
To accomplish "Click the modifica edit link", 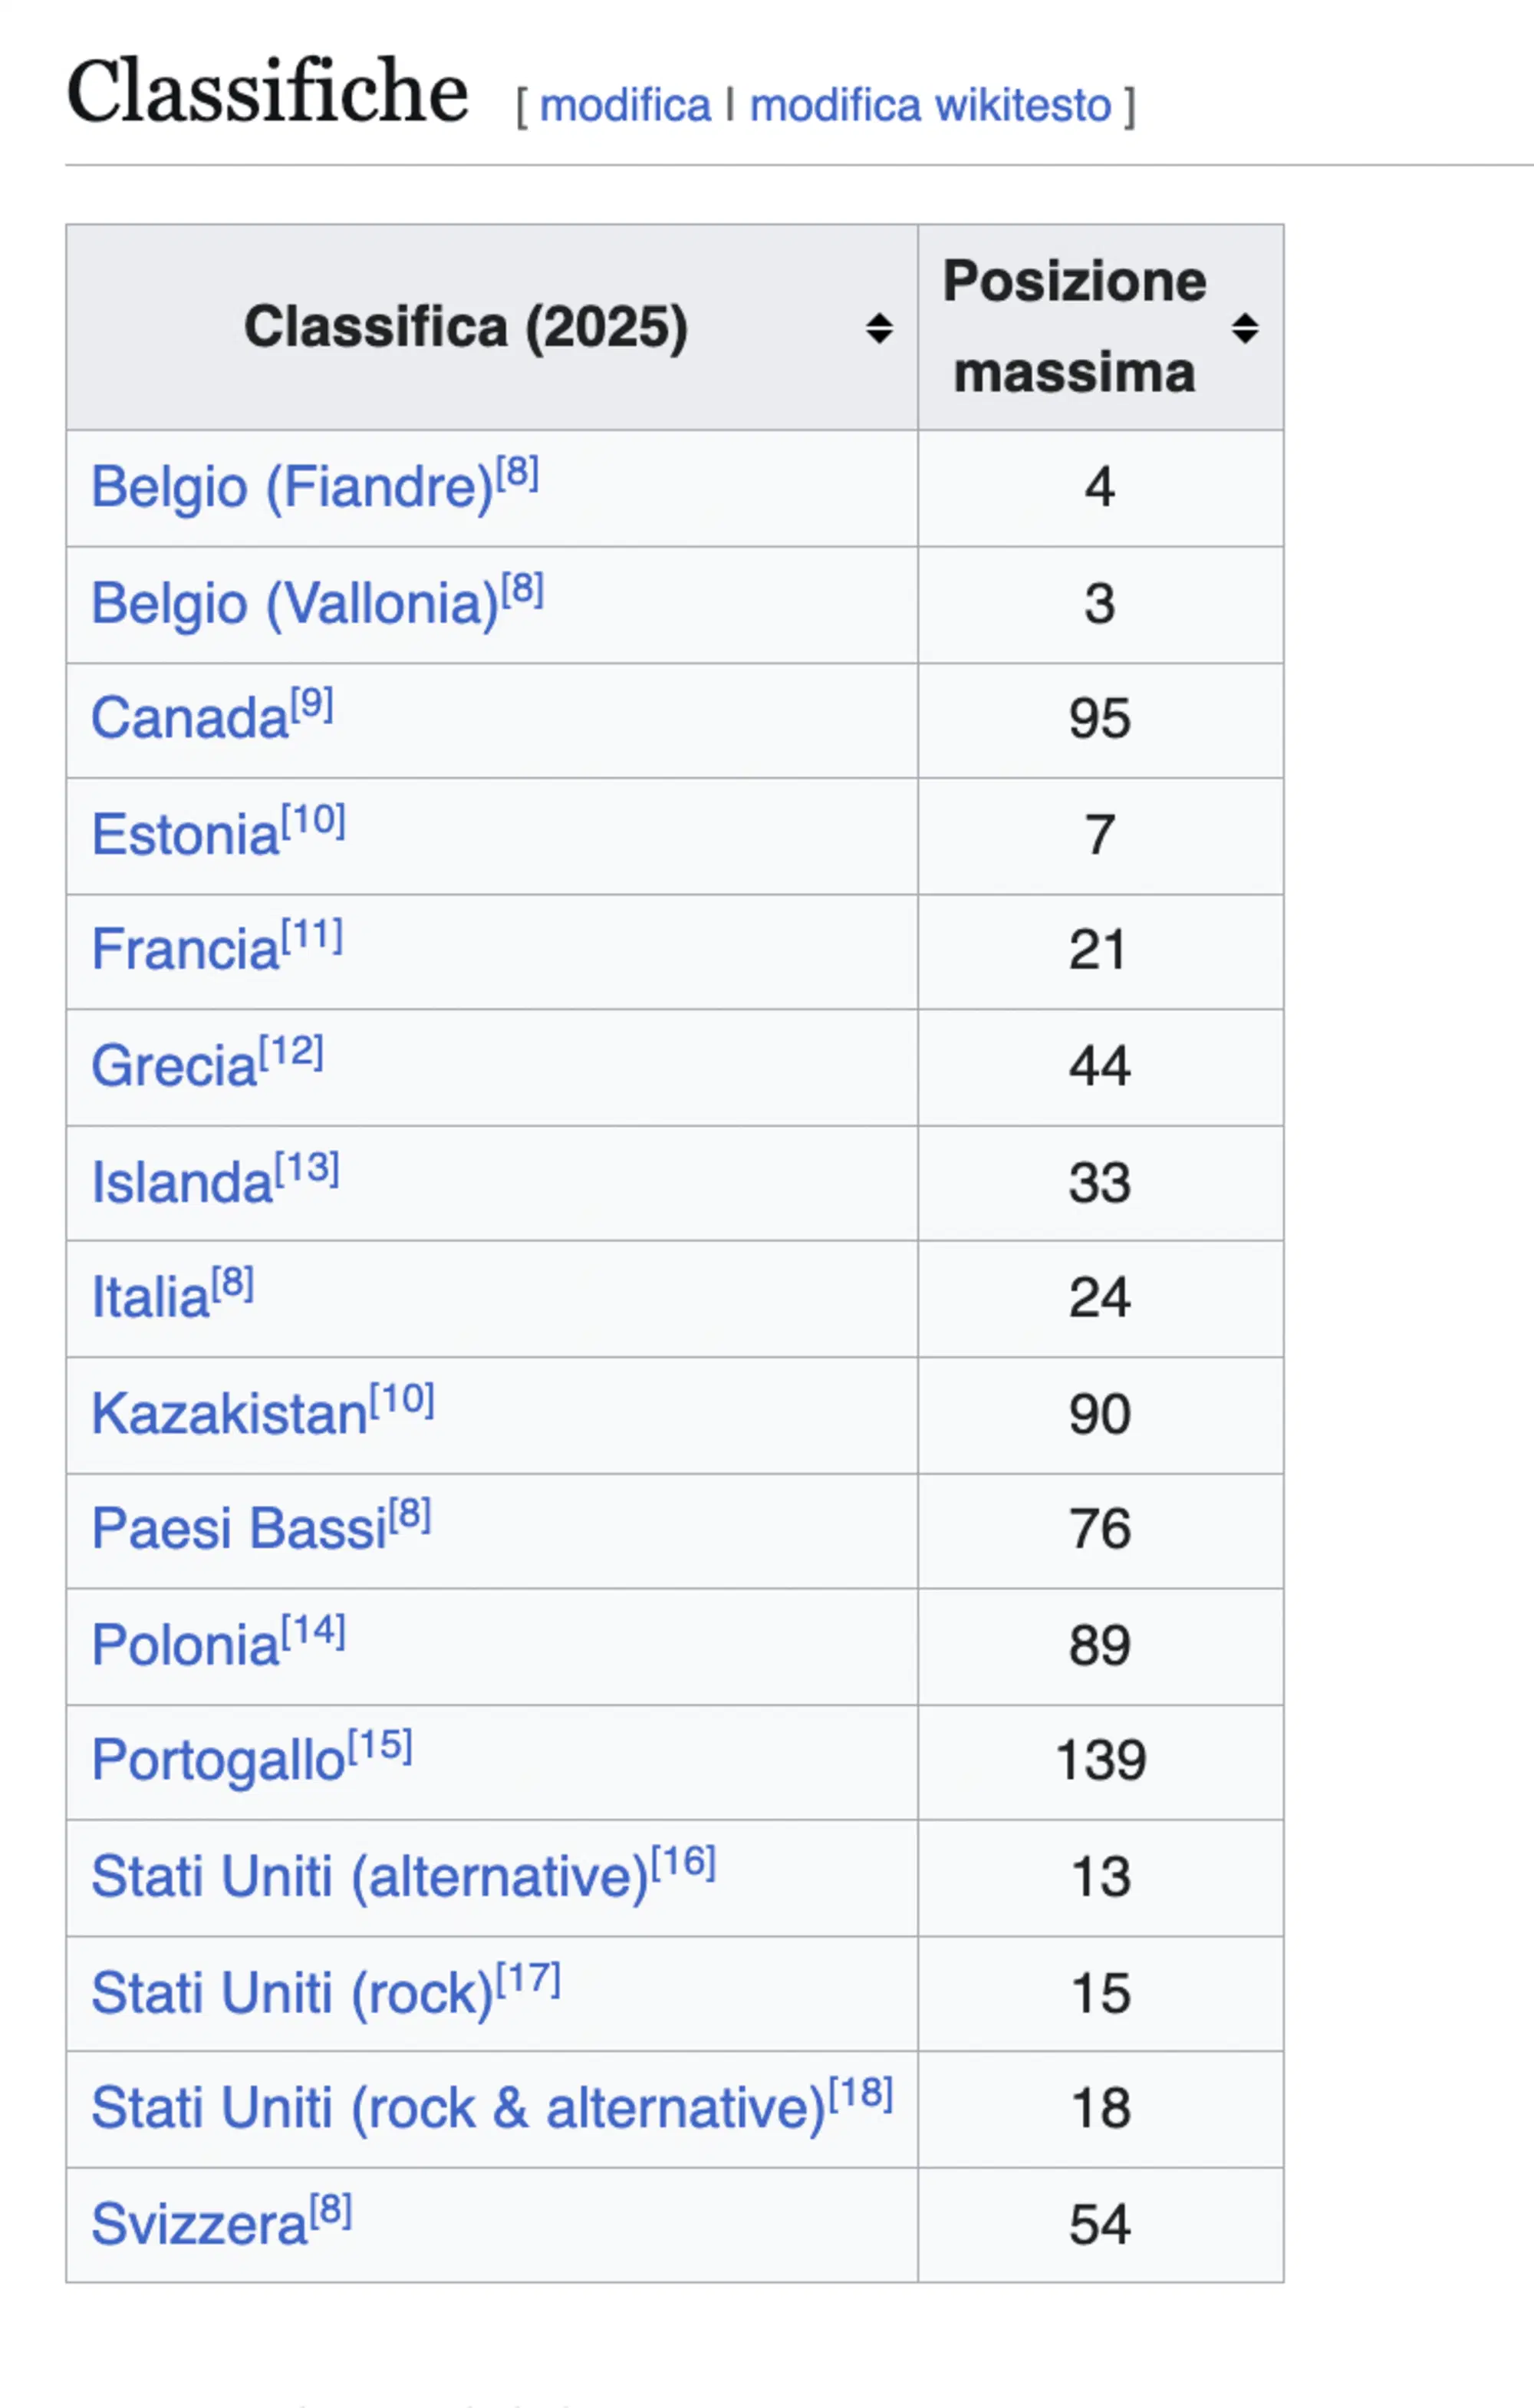I will coord(625,105).
